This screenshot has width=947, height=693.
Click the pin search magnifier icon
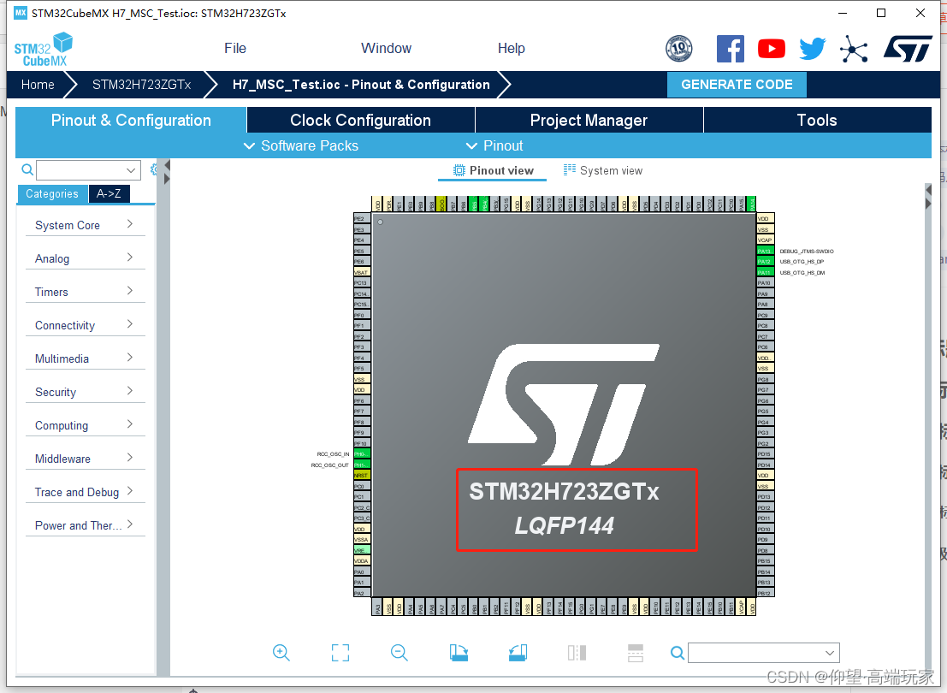tap(677, 653)
